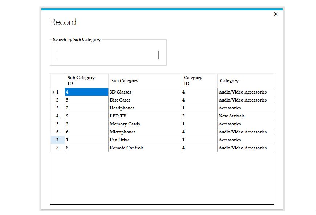Click inside the Search by Sub Category textbox
The height and width of the screenshot is (215, 316).
[x=107, y=55]
